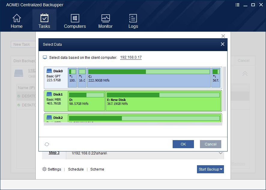Click the disk list horizontal scrollbar
The image size is (266, 190).
coord(133,124)
